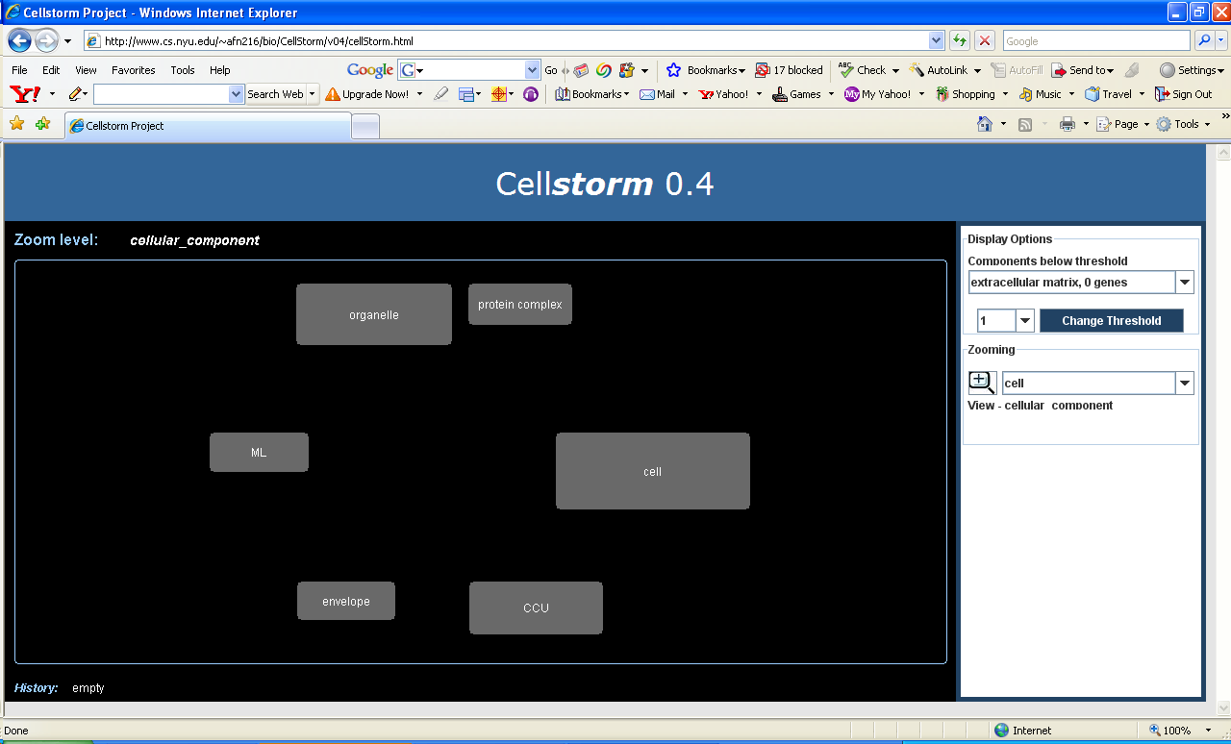Click the zoom-in magnifier icon
Image resolution: width=1231 pixels, height=744 pixels.
(981, 383)
